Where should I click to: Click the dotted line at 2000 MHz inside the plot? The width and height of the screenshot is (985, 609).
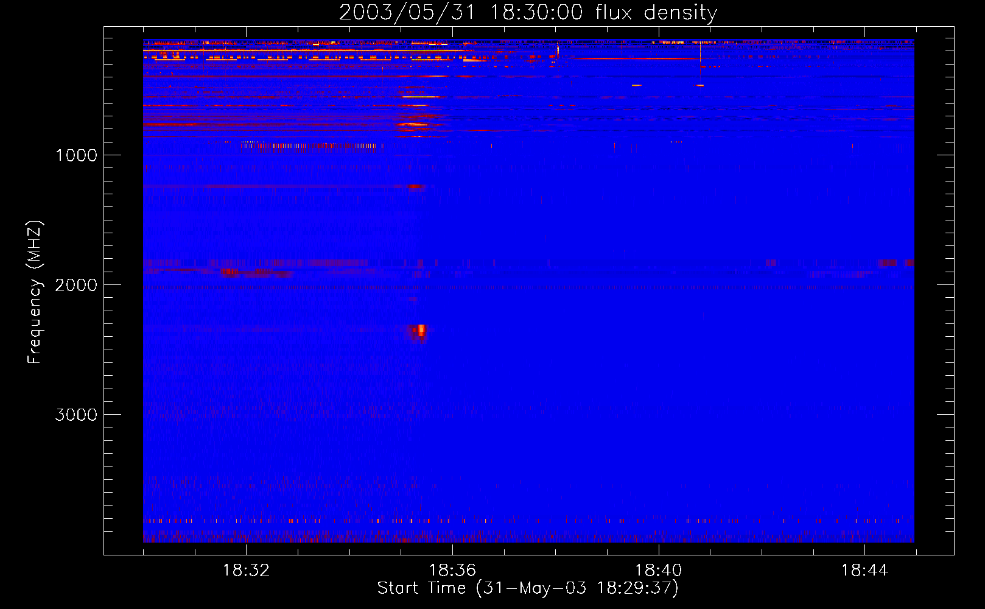(x=528, y=287)
